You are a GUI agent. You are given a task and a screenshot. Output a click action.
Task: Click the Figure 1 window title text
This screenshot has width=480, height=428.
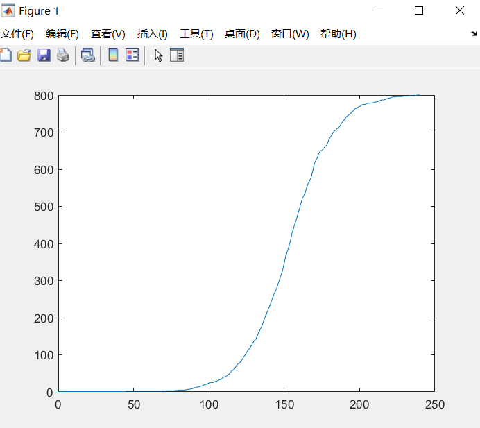click(x=39, y=11)
